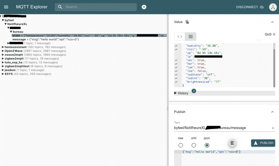Expand the $SYS topic
279x166 pixels.
click(3, 74)
